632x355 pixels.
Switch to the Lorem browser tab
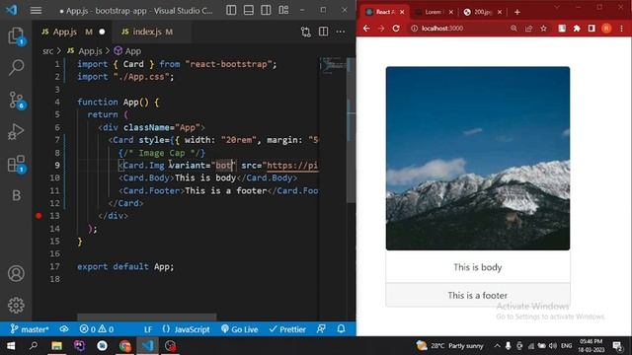tap(434, 12)
